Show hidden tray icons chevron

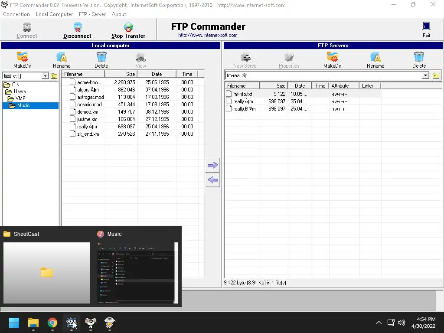click(379, 323)
